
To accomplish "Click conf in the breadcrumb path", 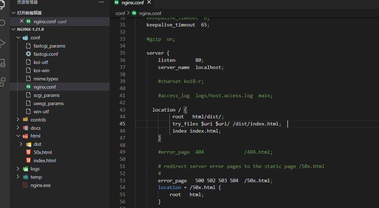I will (120, 13).
